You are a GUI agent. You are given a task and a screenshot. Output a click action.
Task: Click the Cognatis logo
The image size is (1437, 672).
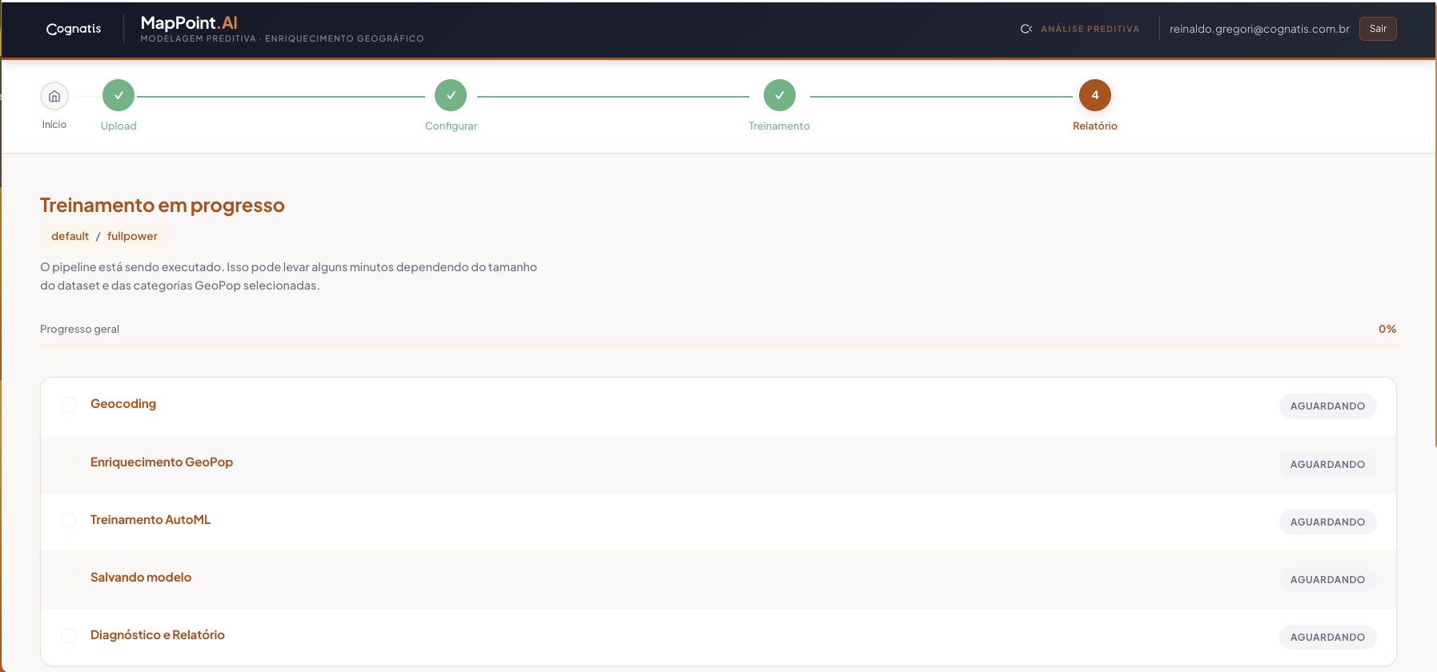[74, 29]
